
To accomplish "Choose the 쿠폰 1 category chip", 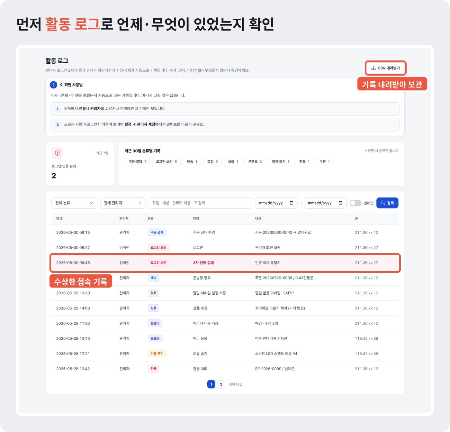I will tap(325, 161).
